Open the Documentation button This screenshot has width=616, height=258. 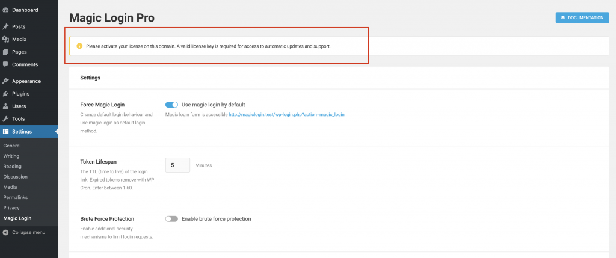pos(582,17)
